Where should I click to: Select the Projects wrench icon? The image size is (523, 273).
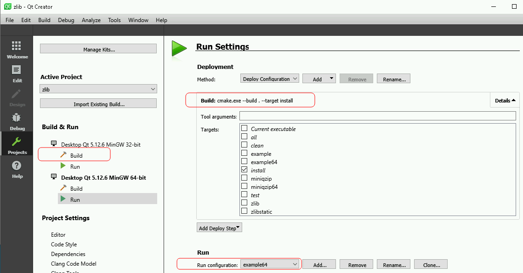[17, 142]
